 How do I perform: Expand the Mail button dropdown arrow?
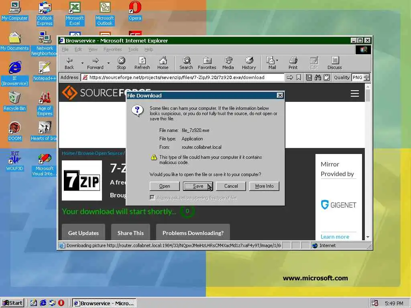pos(277,60)
